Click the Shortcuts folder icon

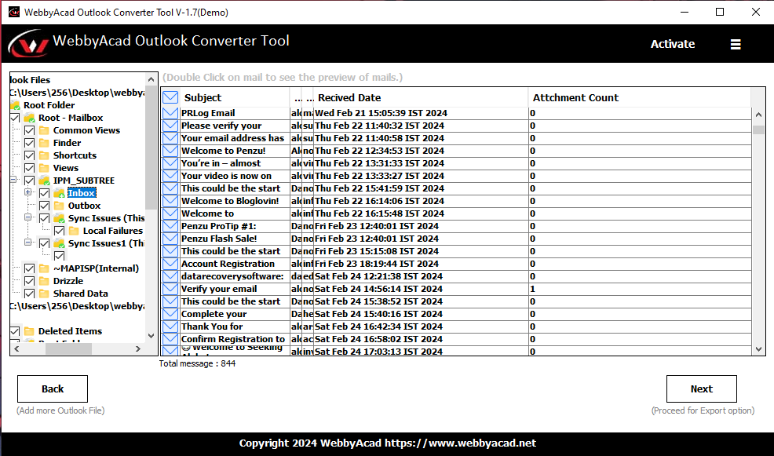point(45,155)
